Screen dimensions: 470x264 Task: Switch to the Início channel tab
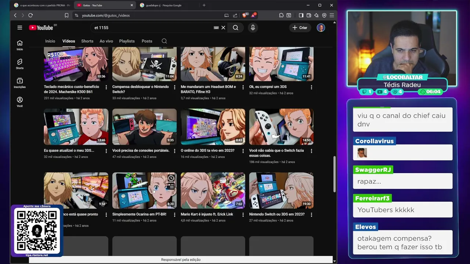[50, 41]
